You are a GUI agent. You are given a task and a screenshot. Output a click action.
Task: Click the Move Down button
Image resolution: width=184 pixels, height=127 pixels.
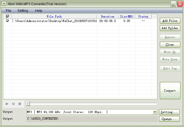[170, 60]
